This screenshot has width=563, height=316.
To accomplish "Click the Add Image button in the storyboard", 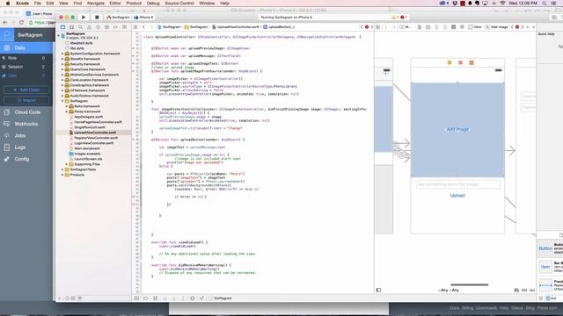I will (457, 129).
